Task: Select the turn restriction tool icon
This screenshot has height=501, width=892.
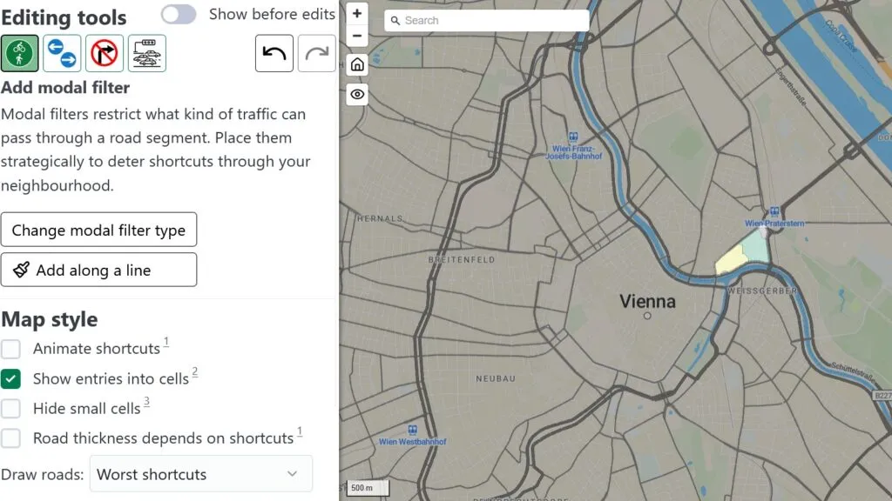Action: point(105,53)
